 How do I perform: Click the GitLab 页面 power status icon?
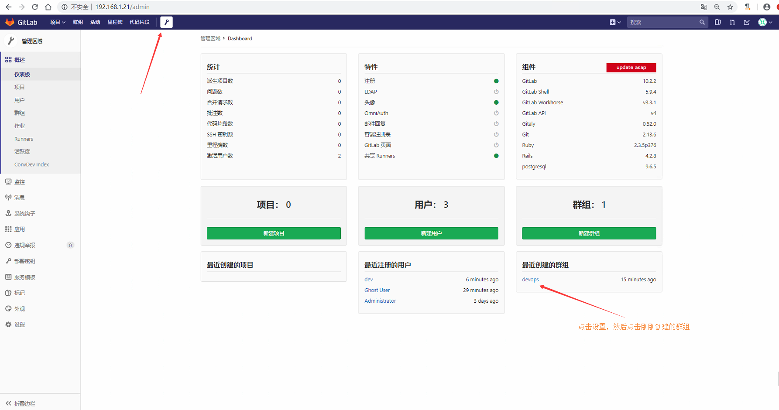[496, 145]
